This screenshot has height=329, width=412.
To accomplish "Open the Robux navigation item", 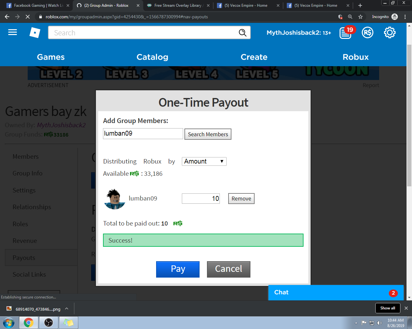I will point(356,57).
